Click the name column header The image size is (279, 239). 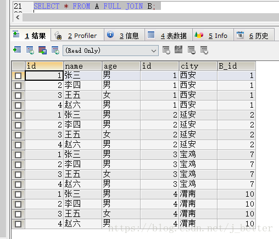pyautogui.click(x=82, y=66)
